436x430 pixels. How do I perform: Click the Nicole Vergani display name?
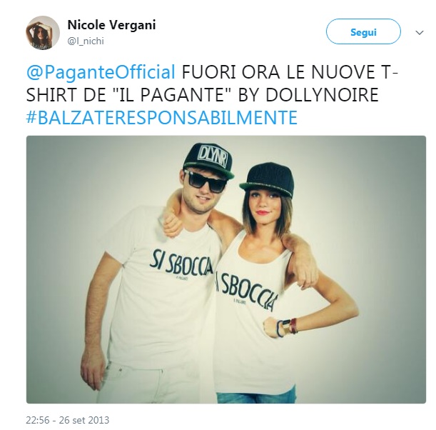click(111, 25)
